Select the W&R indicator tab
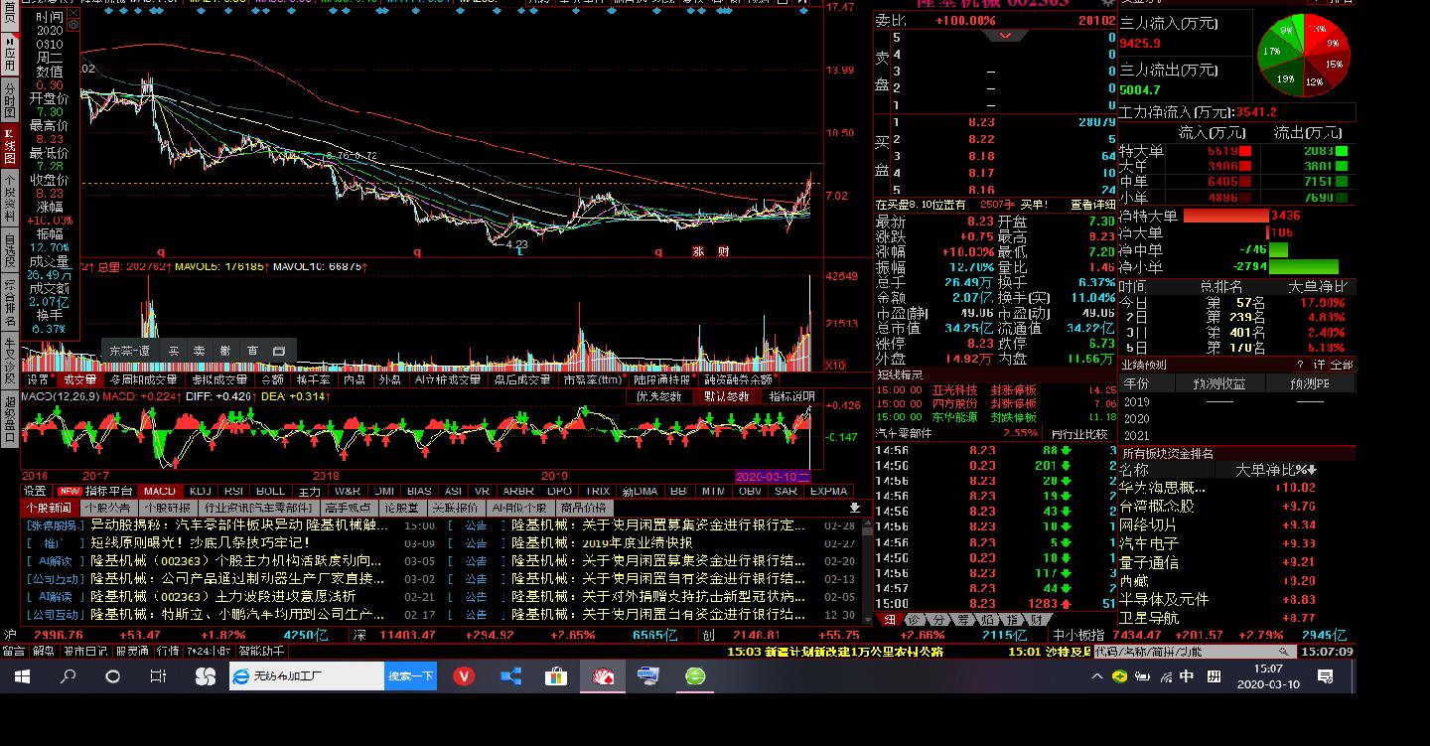This screenshot has width=1430, height=746. click(x=348, y=491)
